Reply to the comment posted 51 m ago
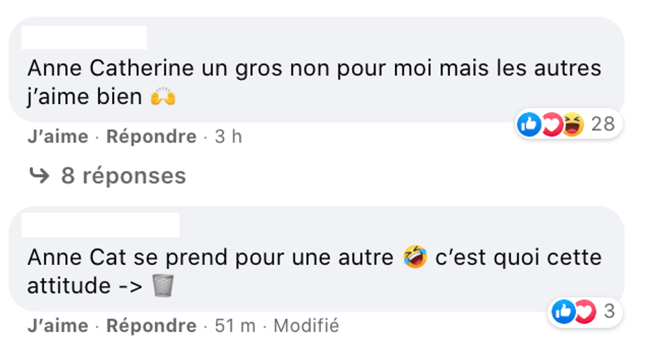Screen dimensions: 657x344 pos(152,326)
